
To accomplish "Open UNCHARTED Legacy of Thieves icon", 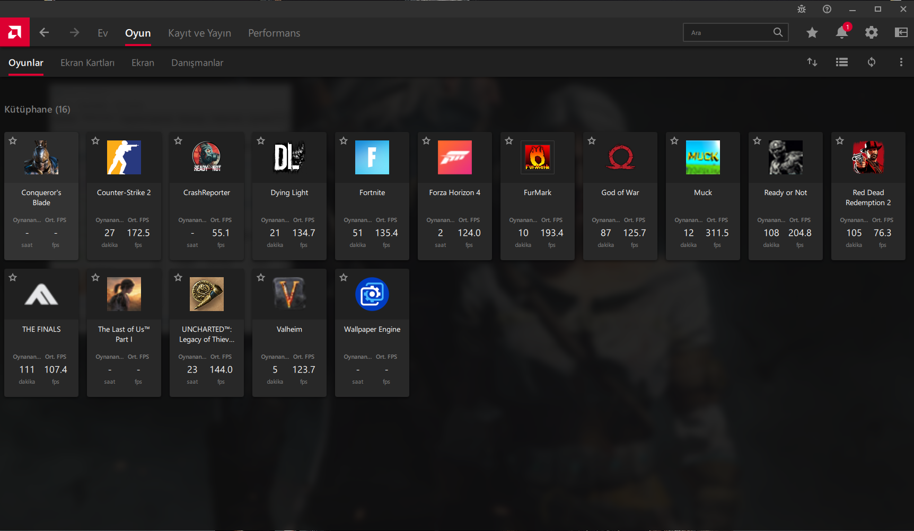I will point(207,294).
